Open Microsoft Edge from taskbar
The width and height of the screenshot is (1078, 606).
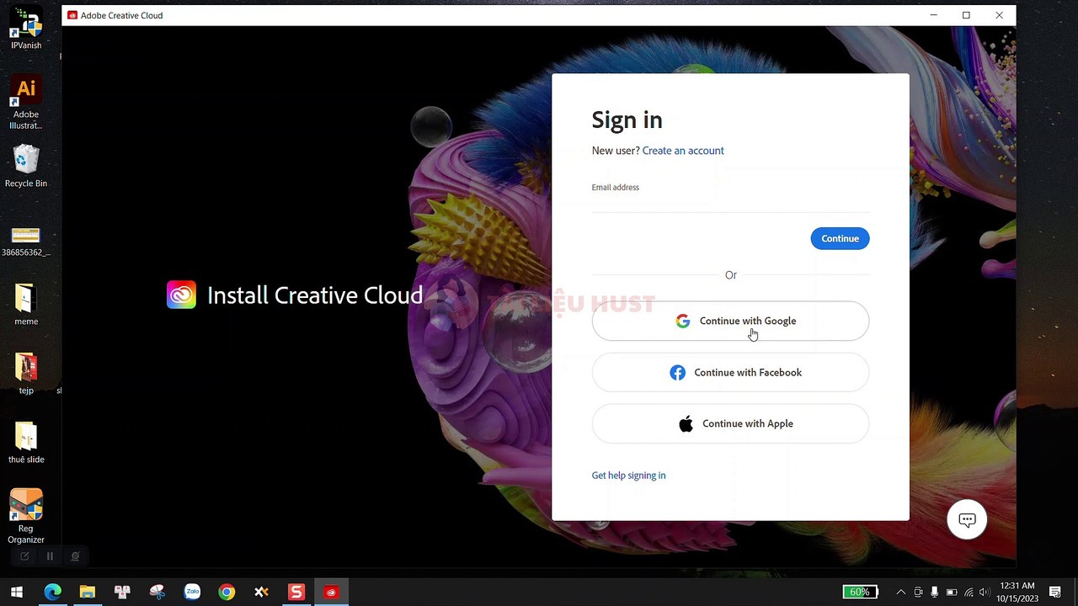(x=52, y=593)
